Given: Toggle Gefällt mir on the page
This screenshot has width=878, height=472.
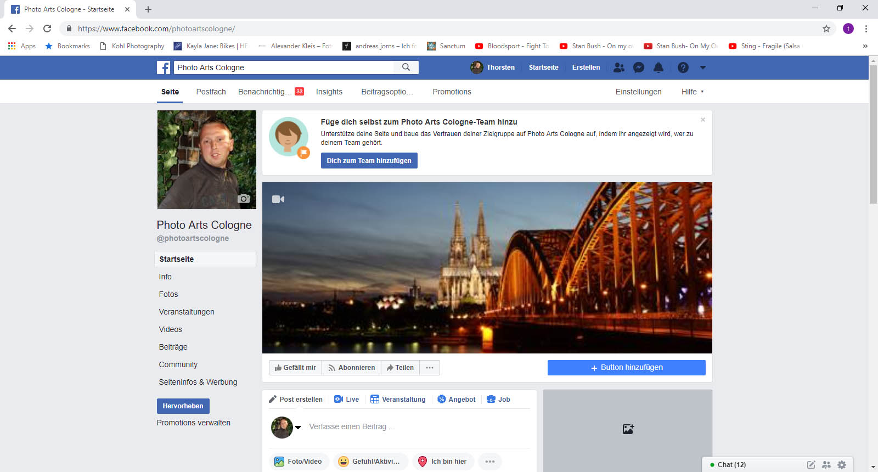Looking at the screenshot, I should (x=295, y=368).
